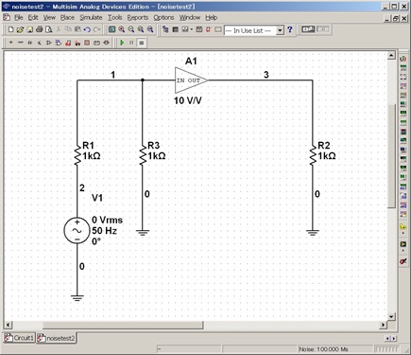The height and width of the screenshot is (355, 411).
Task: Click the Zoom In magnifier icon
Action: point(122,29)
